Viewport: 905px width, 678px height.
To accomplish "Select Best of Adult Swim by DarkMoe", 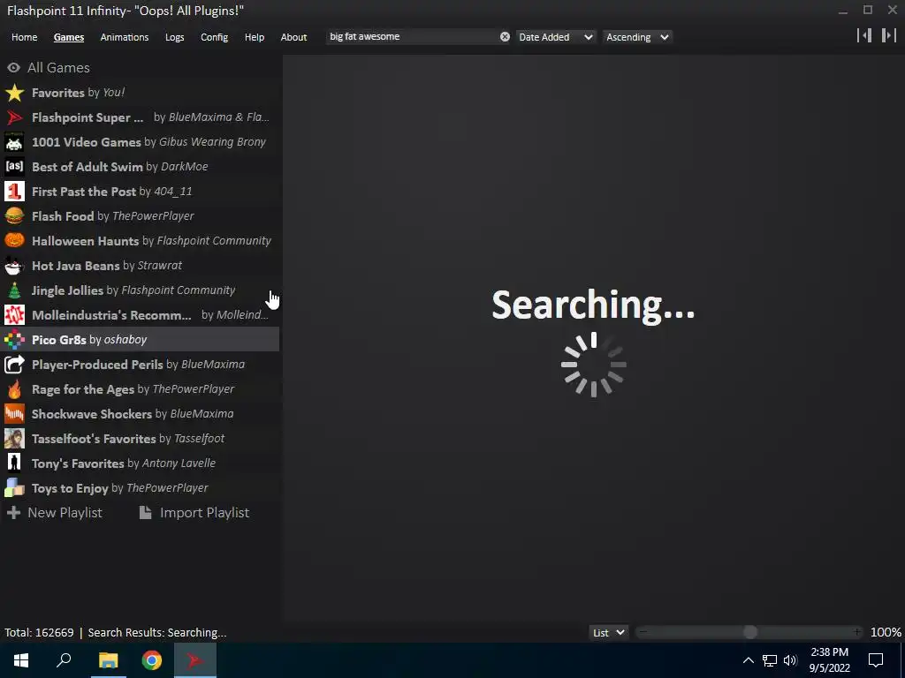I will point(120,167).
